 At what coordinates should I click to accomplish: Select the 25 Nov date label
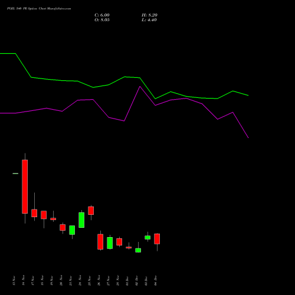pos(90,280)
